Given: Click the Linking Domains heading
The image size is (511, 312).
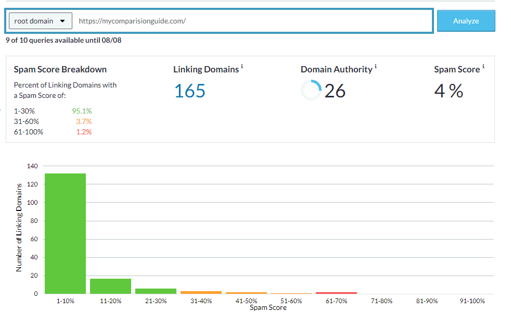Looking at the screenshot, I should [206, 69].
